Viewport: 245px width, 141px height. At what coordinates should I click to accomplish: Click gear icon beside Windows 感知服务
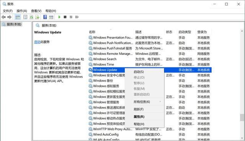pos(90,86)
